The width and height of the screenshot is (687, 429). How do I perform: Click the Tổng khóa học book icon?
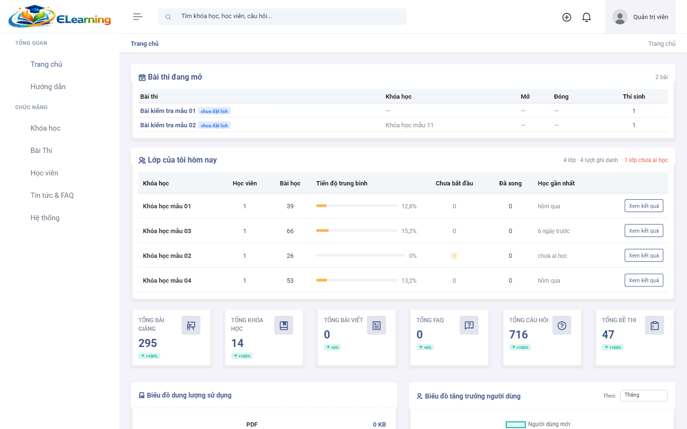pos(284,326)
